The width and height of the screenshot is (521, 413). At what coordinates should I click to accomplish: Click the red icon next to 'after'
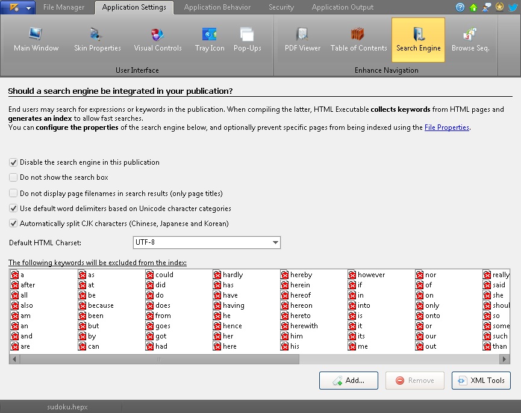(x=14, y=285)
